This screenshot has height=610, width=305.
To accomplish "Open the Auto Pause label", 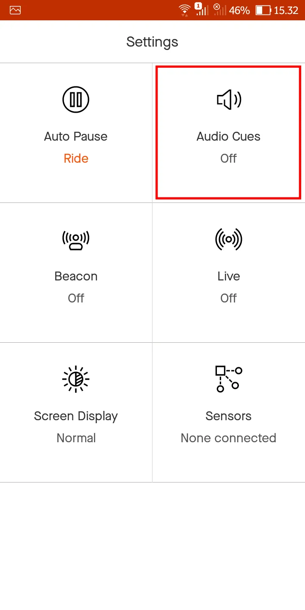I will [x=76, y=136].
